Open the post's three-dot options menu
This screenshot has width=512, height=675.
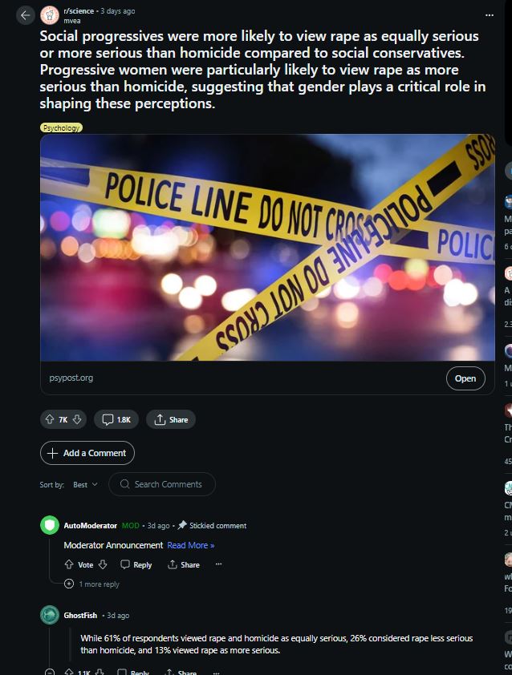[490, 15]
